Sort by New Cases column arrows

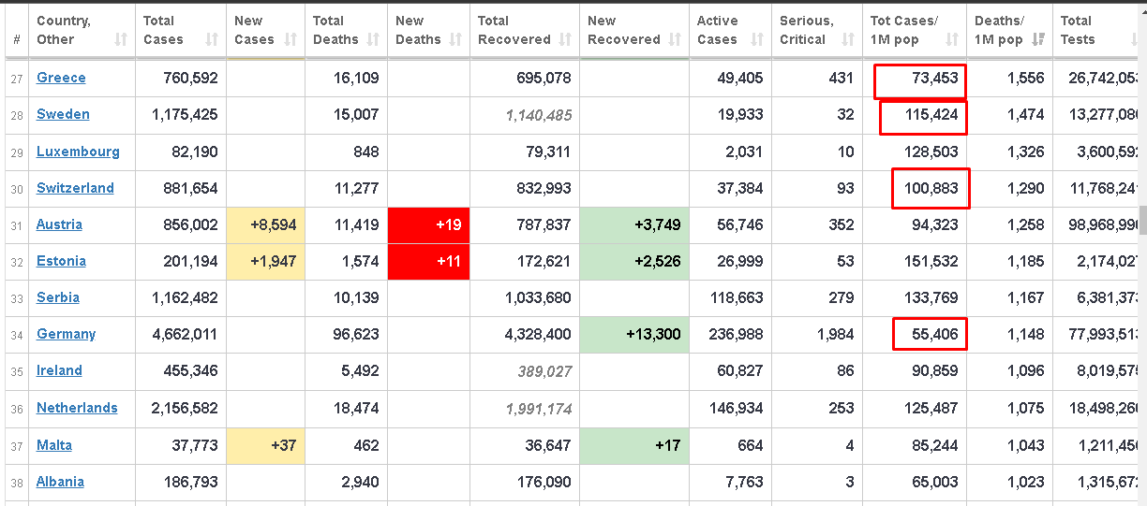pyautogui.click(x=290, y=39)
